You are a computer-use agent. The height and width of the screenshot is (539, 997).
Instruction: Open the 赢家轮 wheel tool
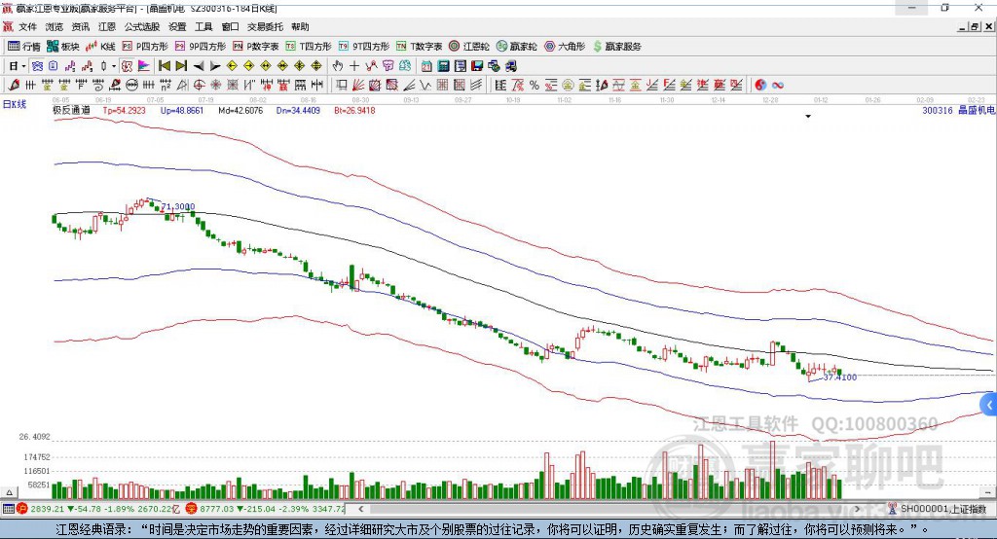[x=516, y=47]
